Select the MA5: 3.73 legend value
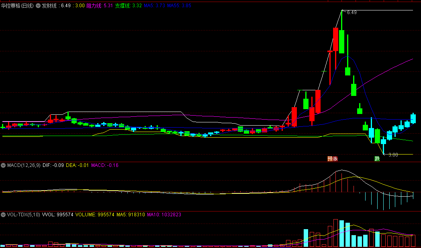 click(154, 6)
